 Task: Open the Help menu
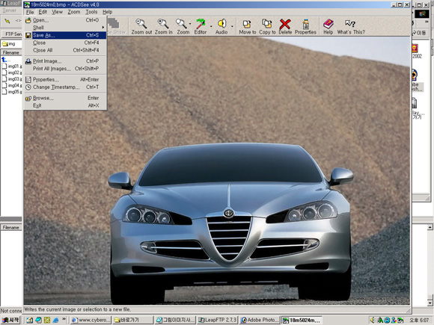(x=108, y=12)
